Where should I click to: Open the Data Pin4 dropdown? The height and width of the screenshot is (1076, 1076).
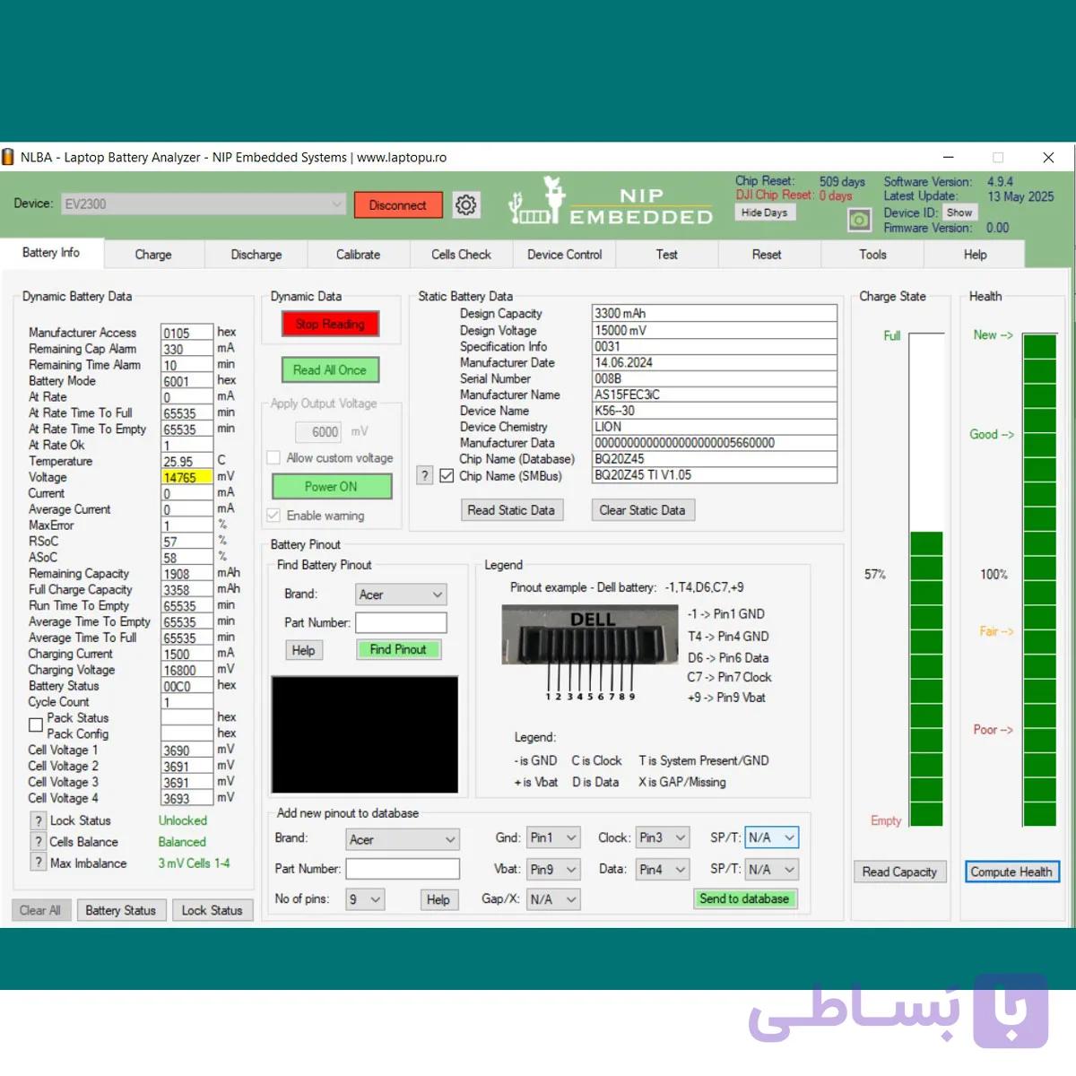pos(663,869)
